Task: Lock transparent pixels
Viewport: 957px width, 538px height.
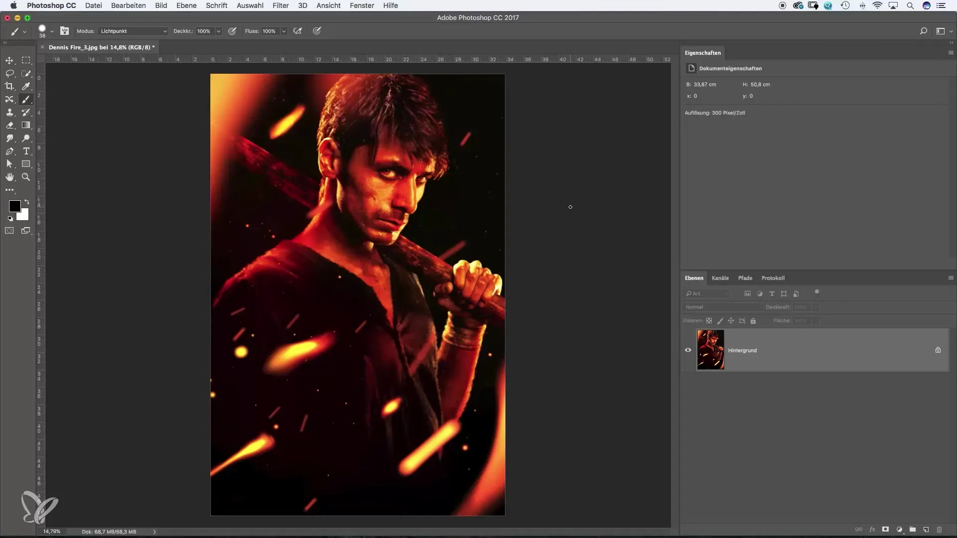Action: coord(709,321)
